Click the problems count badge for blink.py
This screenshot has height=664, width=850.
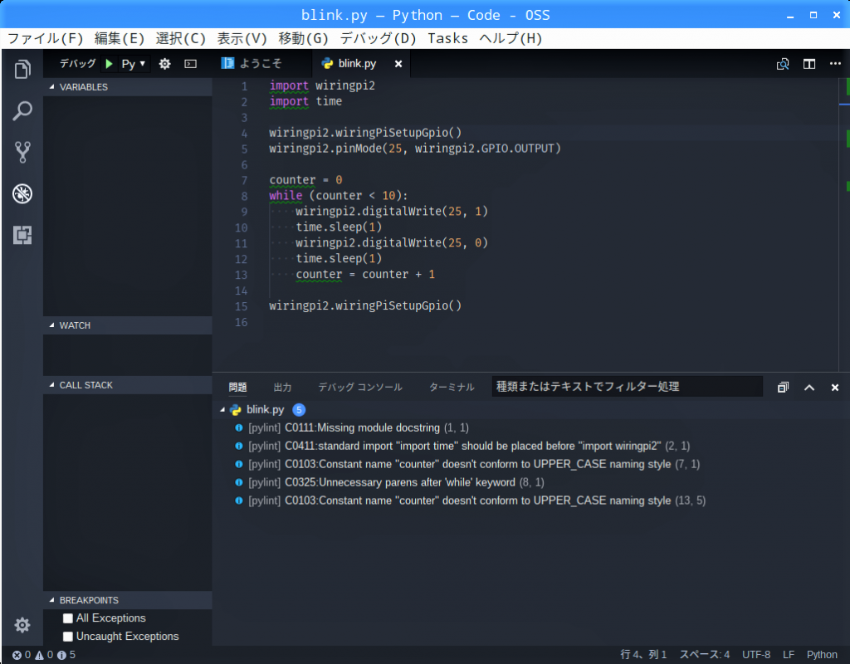(299, 410)
